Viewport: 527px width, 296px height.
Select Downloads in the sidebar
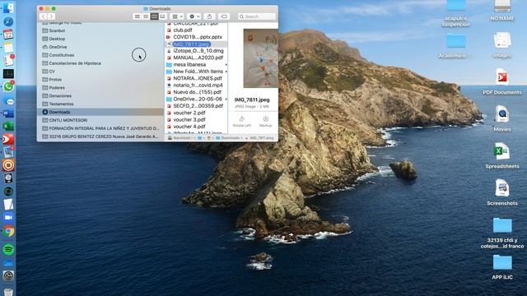pos(100,112)
